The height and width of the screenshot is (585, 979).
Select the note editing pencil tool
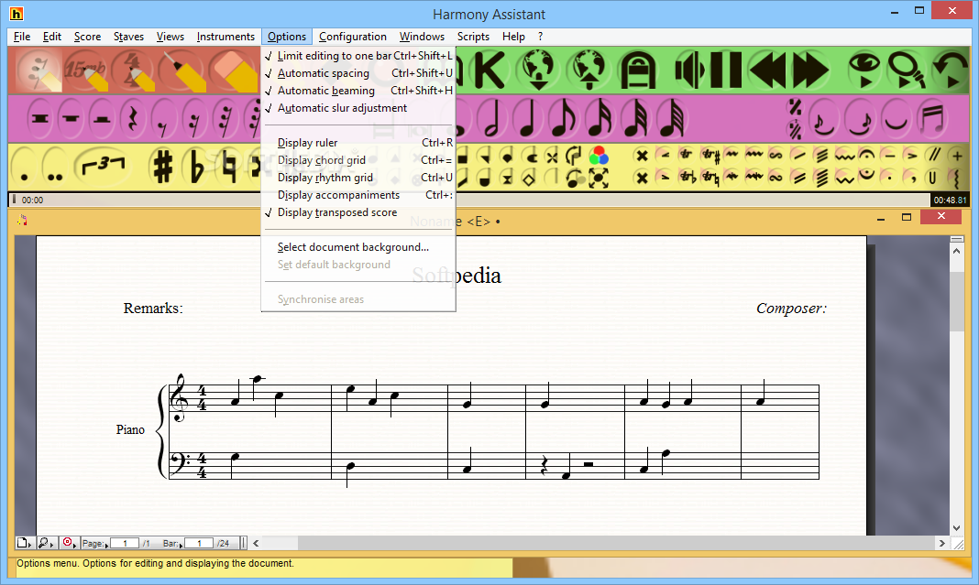pos(38,70)
